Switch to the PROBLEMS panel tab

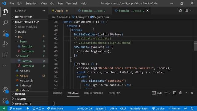coord(115,93)
